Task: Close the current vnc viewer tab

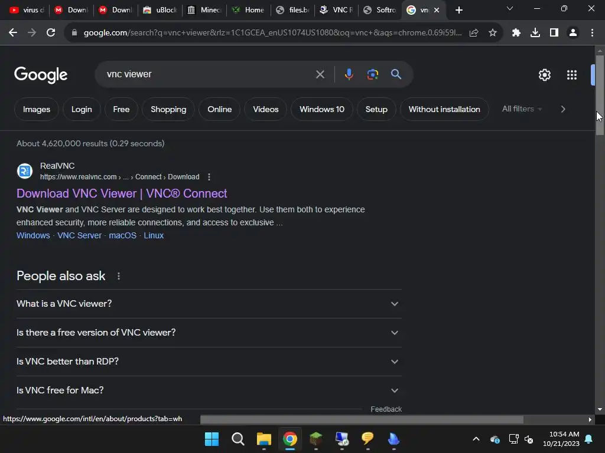Action: point(437,11)
